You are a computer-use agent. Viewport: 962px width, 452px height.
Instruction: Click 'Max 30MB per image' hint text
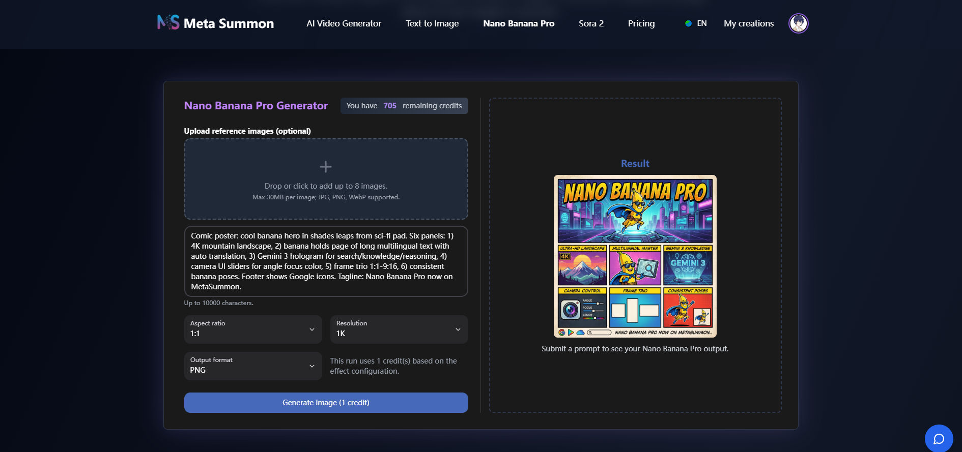[326, 197]
